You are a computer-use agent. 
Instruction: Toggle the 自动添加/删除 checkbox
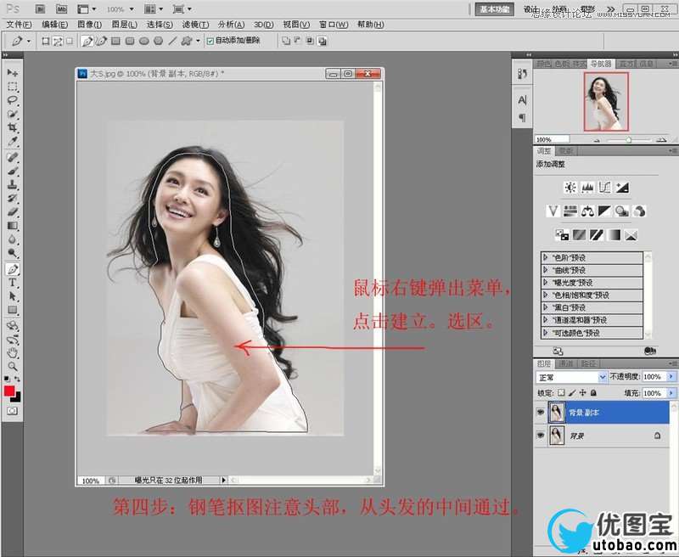coord(210,41)
